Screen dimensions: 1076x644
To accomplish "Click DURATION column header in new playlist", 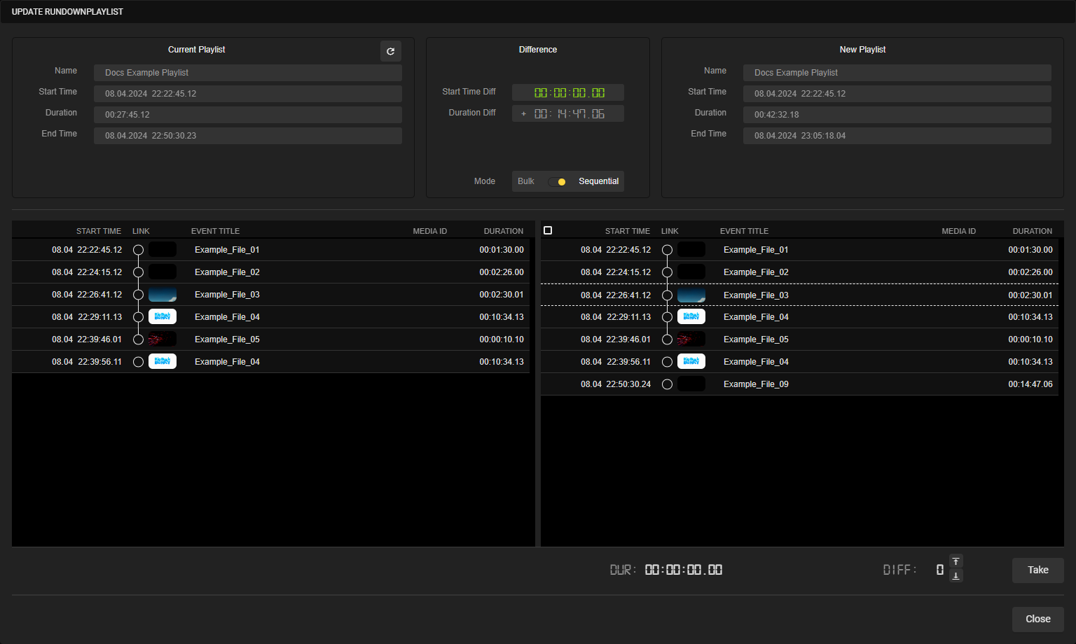I will tap(1032, 231).
